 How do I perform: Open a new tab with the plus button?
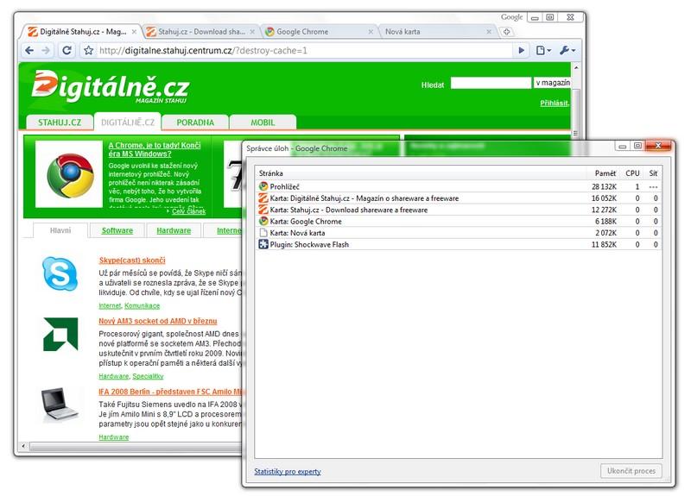(507, 32)
